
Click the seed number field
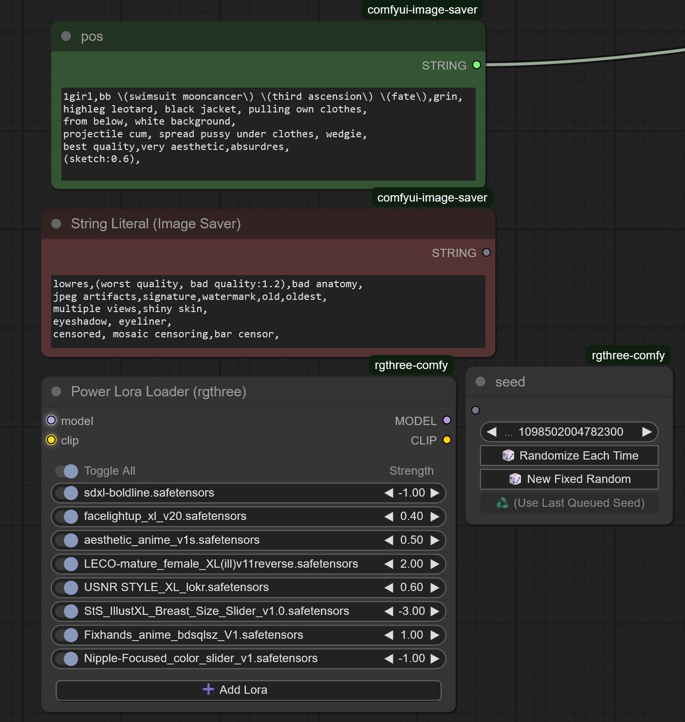570,432
